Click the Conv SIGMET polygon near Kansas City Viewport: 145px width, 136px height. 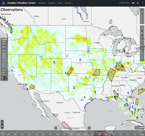pos(97,72)
